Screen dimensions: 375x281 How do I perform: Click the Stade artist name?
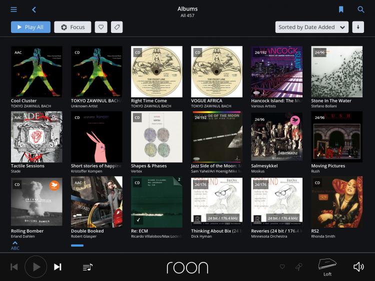(16, 171)
